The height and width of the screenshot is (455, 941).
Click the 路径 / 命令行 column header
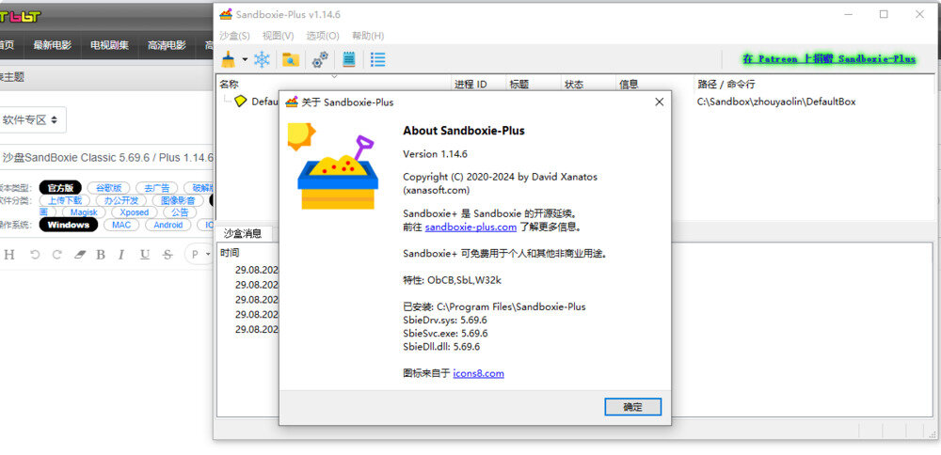click(x=814, y=85)
